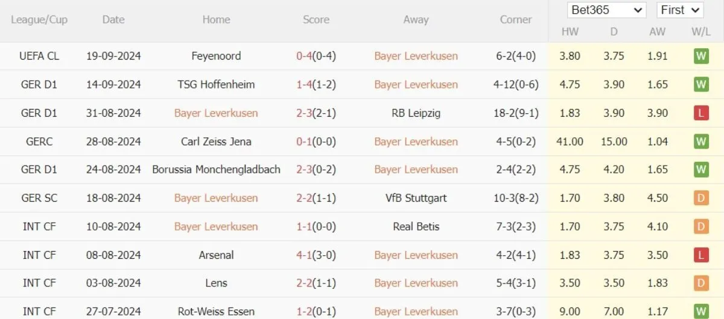Select the Borussia Monchengladbach team link
The width and height of the screenshot is (724, 319).
(216, 170)
